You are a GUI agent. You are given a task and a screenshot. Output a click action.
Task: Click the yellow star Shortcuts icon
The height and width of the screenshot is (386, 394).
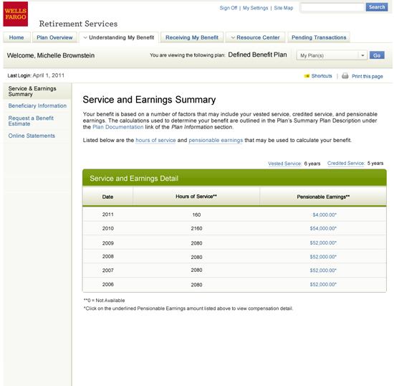(x=307, y=76)
